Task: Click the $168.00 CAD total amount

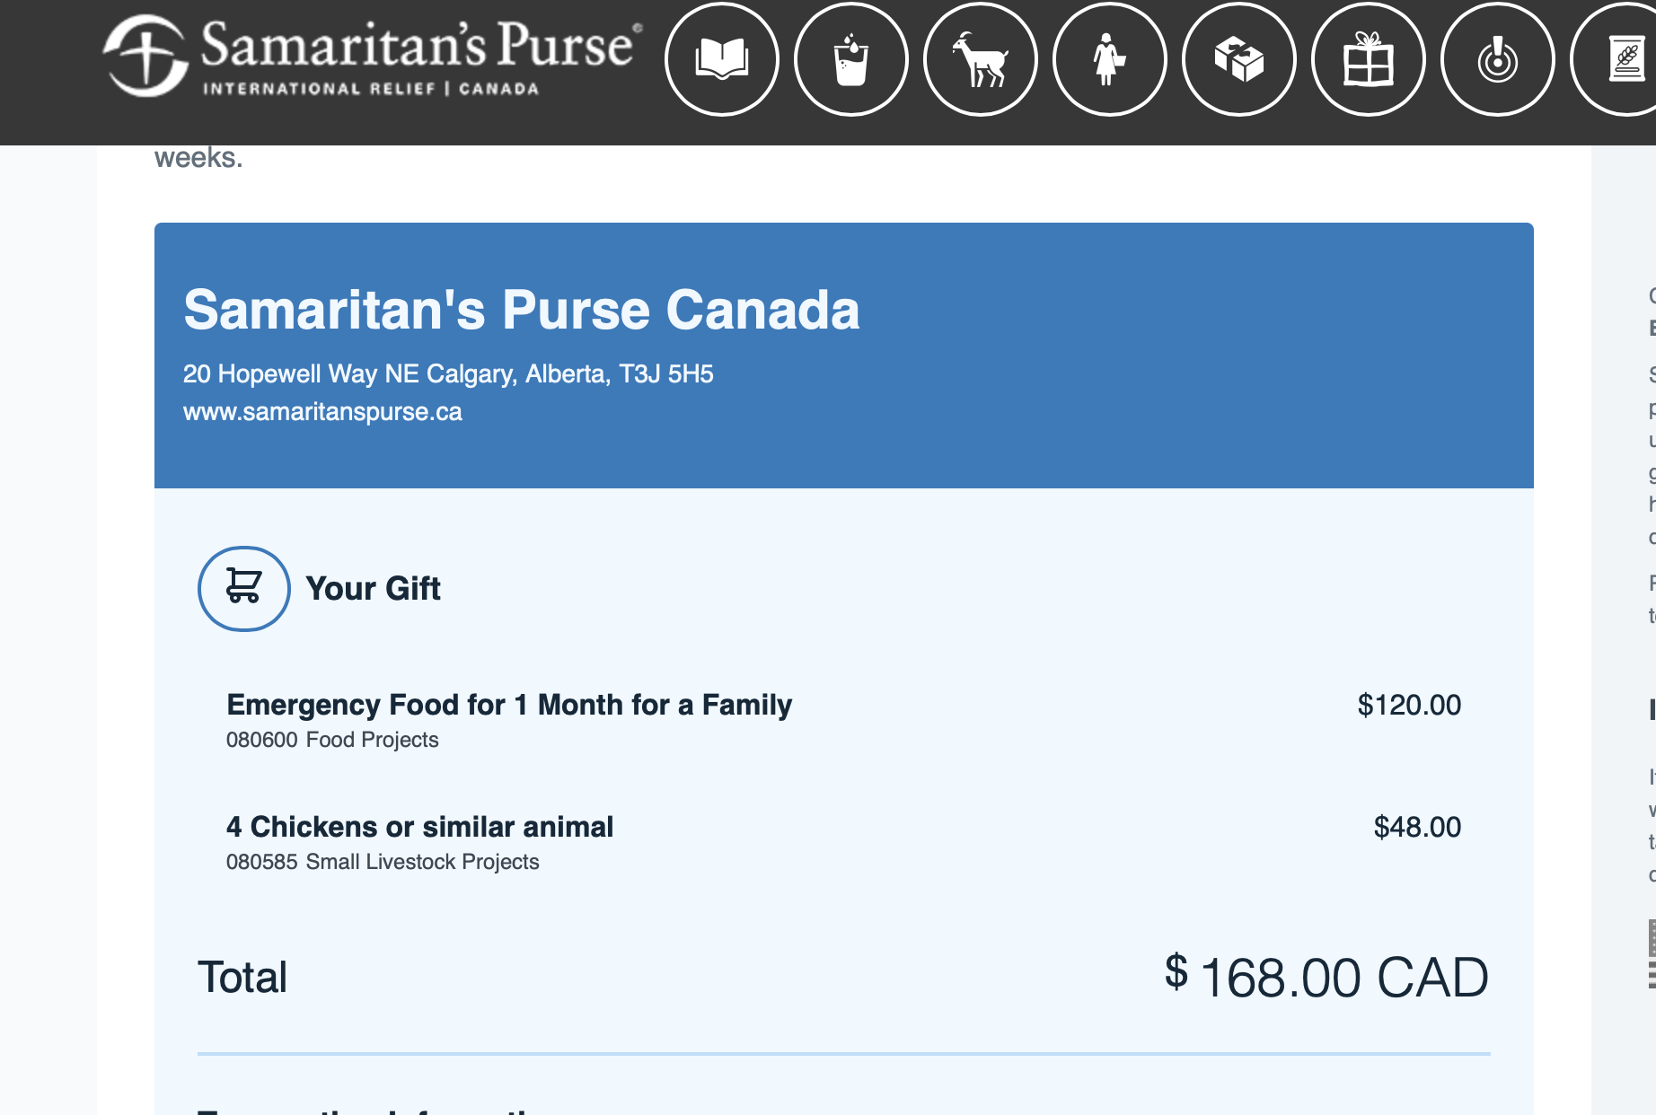Action: [1326, 977]
